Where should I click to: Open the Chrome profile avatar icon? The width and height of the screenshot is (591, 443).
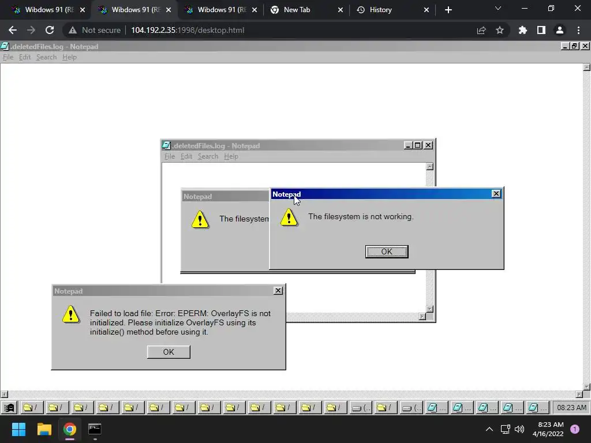(560, 30)
